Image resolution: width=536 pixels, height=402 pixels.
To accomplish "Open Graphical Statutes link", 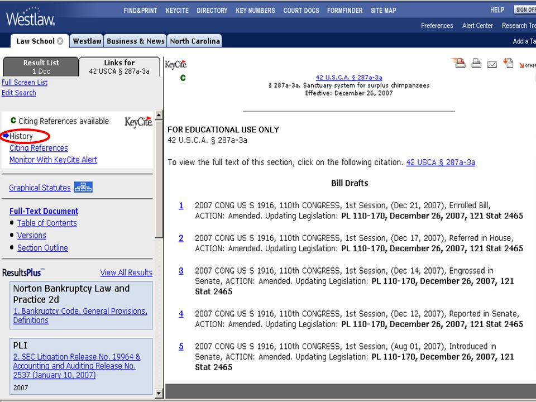I will tap(40, 188).
